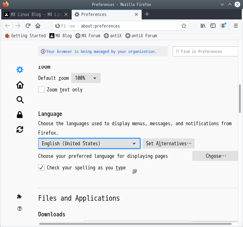Maximize the Firefox window
Screen dimensions: 243x227
point(230,4)
